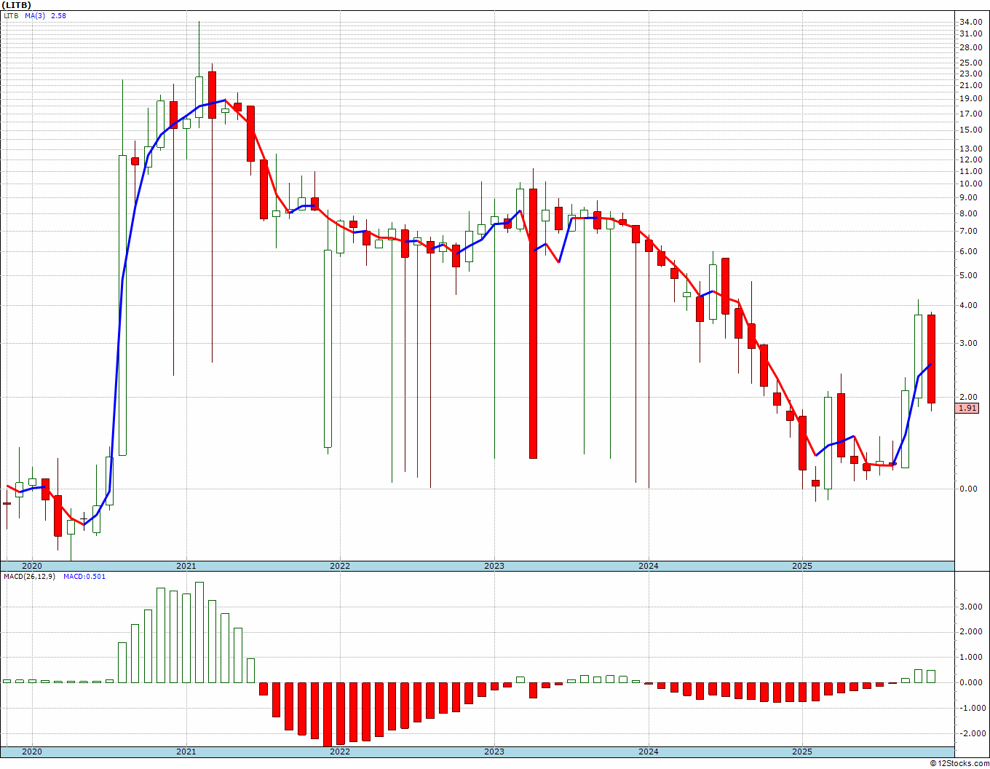Click the MACD:0.501 value label
The image size is (990, 769).
pos(84,577)
